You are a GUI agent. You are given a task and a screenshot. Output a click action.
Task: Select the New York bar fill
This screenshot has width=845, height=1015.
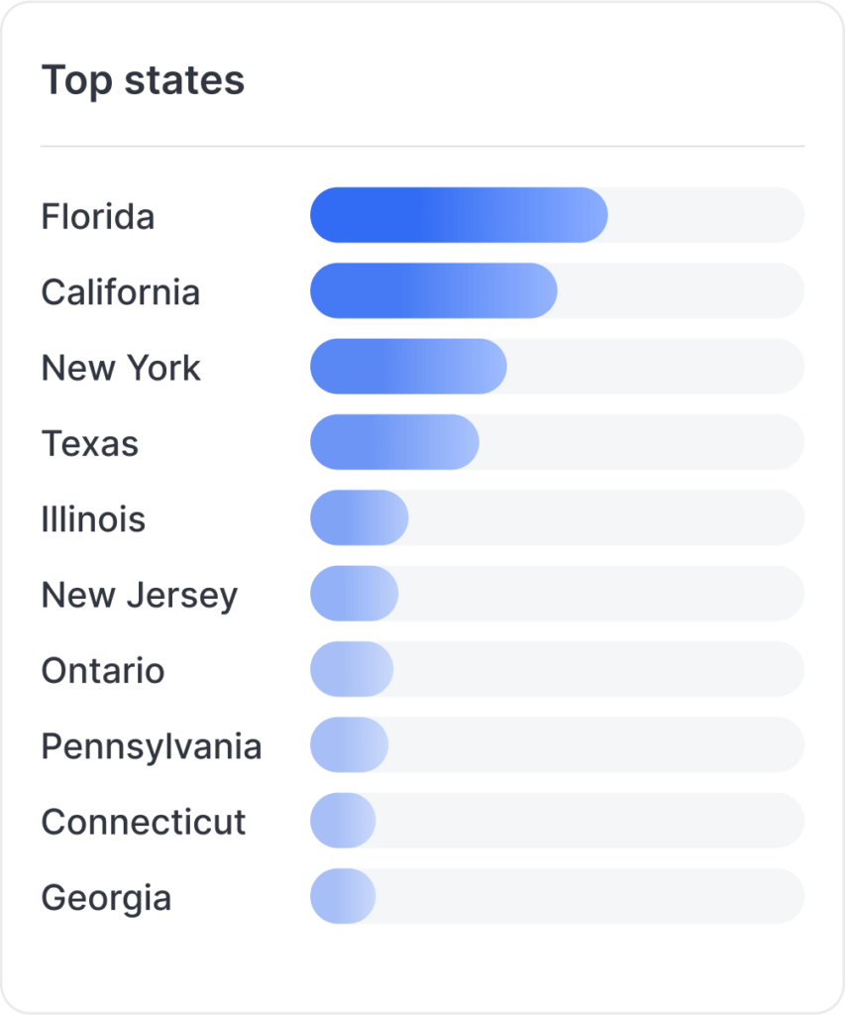(408, 367)
